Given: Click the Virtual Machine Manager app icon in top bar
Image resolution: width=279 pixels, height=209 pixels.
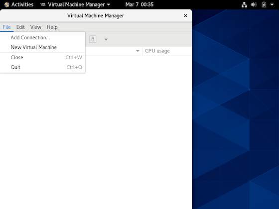Looking at the screenshot, I should pos(43,4).
